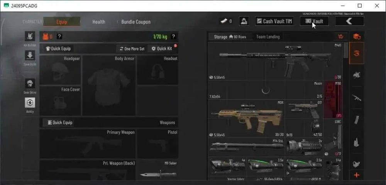Select the Headgear equipment slot
The width and height of the screenshot is (386, 185).
[60, 70]
